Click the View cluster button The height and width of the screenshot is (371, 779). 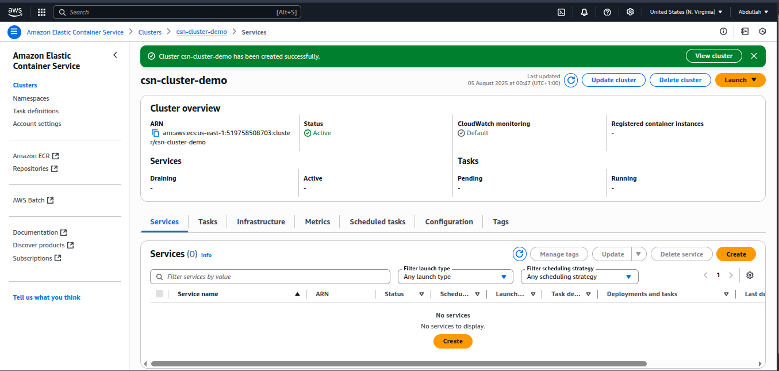click(713, 56)
